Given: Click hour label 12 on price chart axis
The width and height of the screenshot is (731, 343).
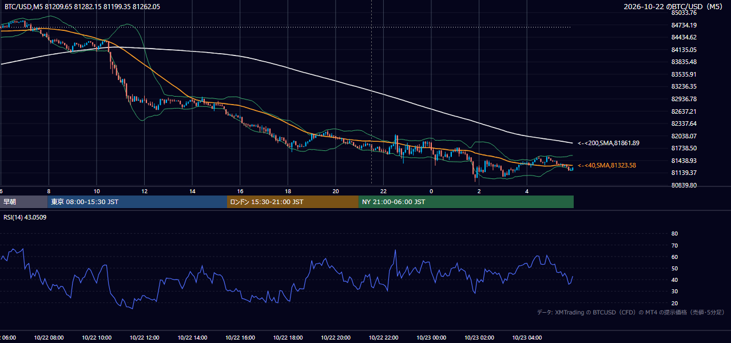Looking at the screenshot, I should [145, 191].
